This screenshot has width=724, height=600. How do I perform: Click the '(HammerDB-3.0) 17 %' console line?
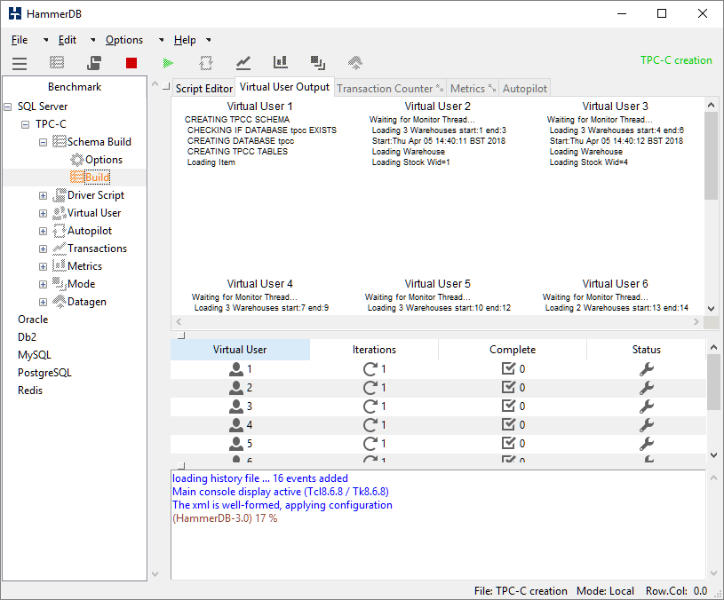pos(225,518)
